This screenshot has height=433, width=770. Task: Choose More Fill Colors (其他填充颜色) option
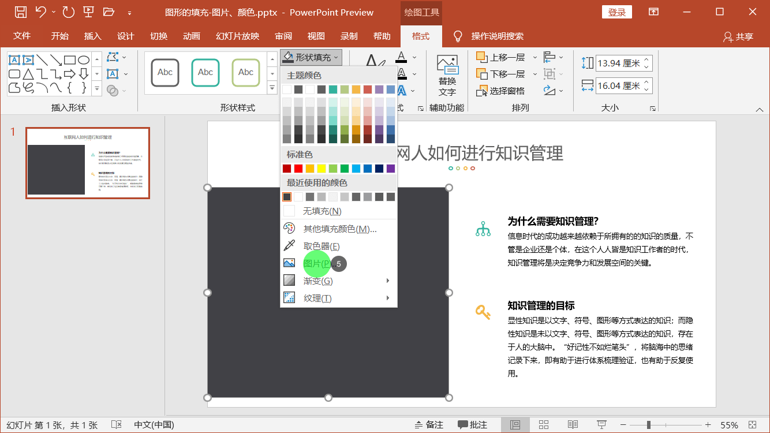tap(339, 229)
